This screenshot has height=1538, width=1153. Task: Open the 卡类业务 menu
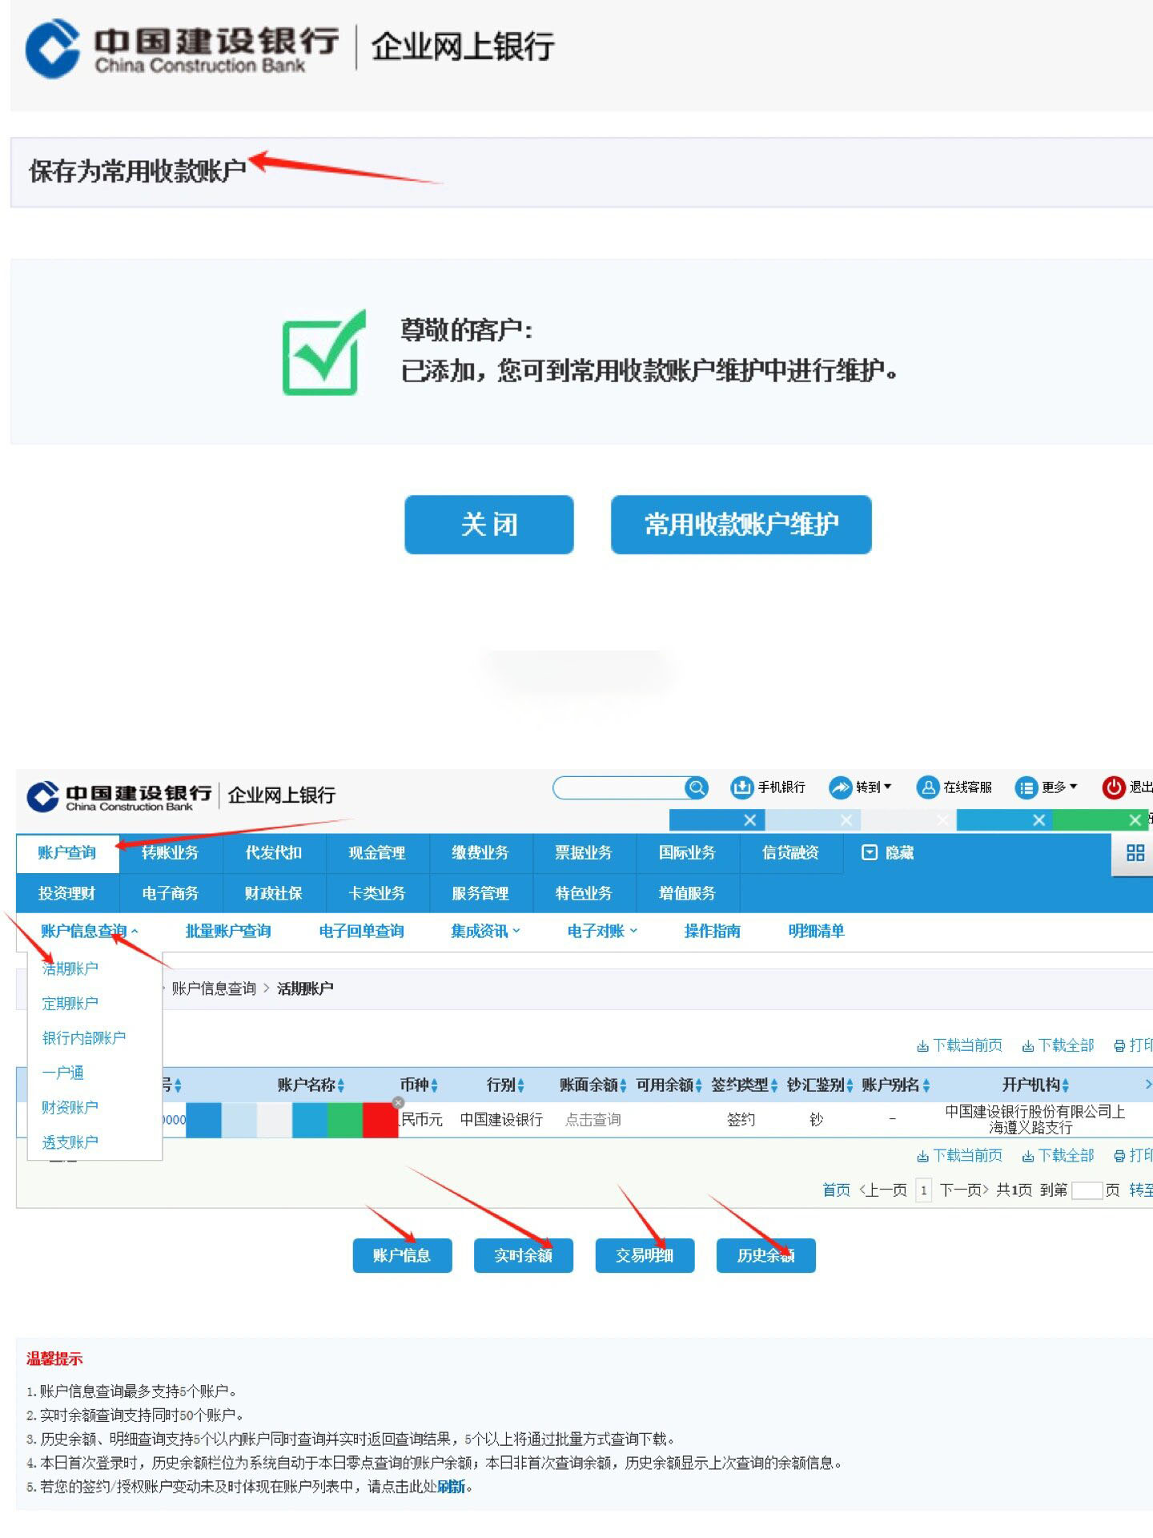pyautogui.click(x=377, y=893)
